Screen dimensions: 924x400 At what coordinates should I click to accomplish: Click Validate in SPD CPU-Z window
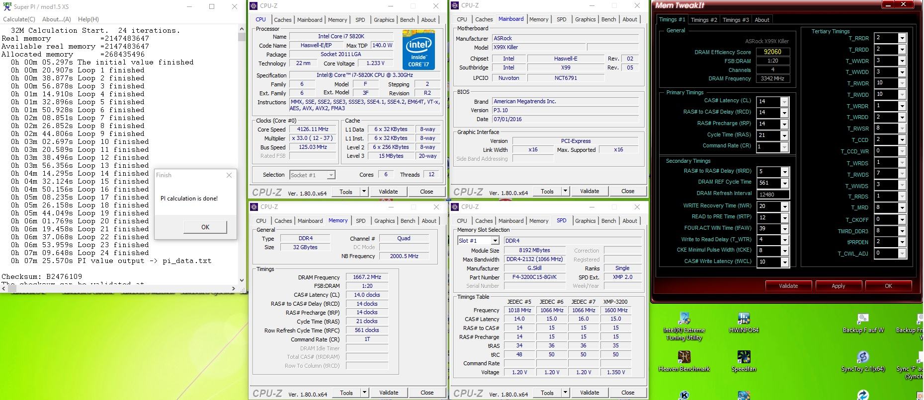click(x=589, y=393)
